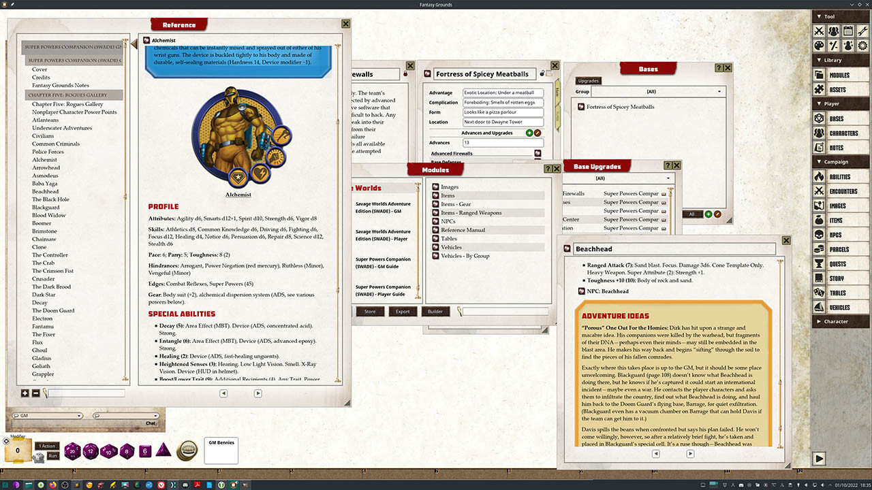The image size is (872, 490).
Task: Click the color palette tool icon
Action: (x=820, y=46)
